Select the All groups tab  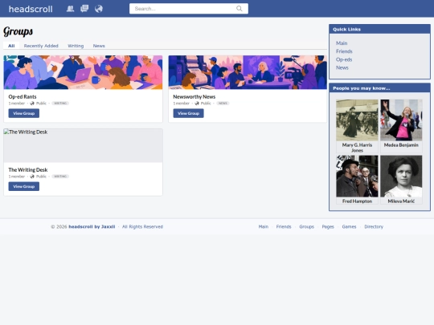tap(11, 46)
